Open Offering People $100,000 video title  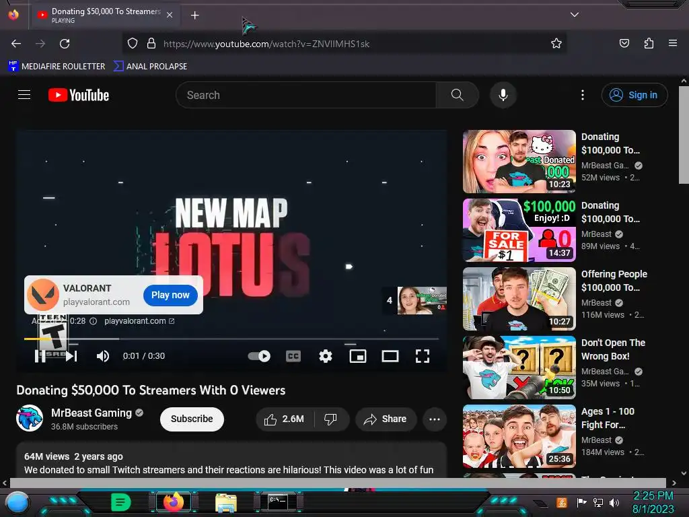click(614, 281)
